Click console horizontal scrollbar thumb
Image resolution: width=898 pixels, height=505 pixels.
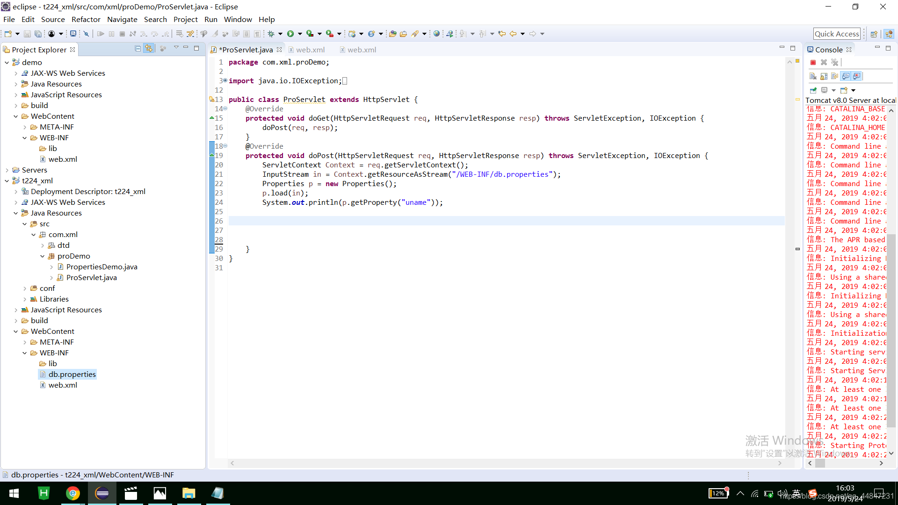[820, 463]
